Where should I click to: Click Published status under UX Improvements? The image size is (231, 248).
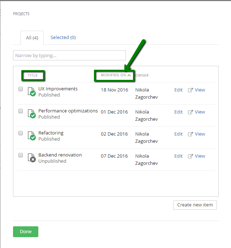49,95
